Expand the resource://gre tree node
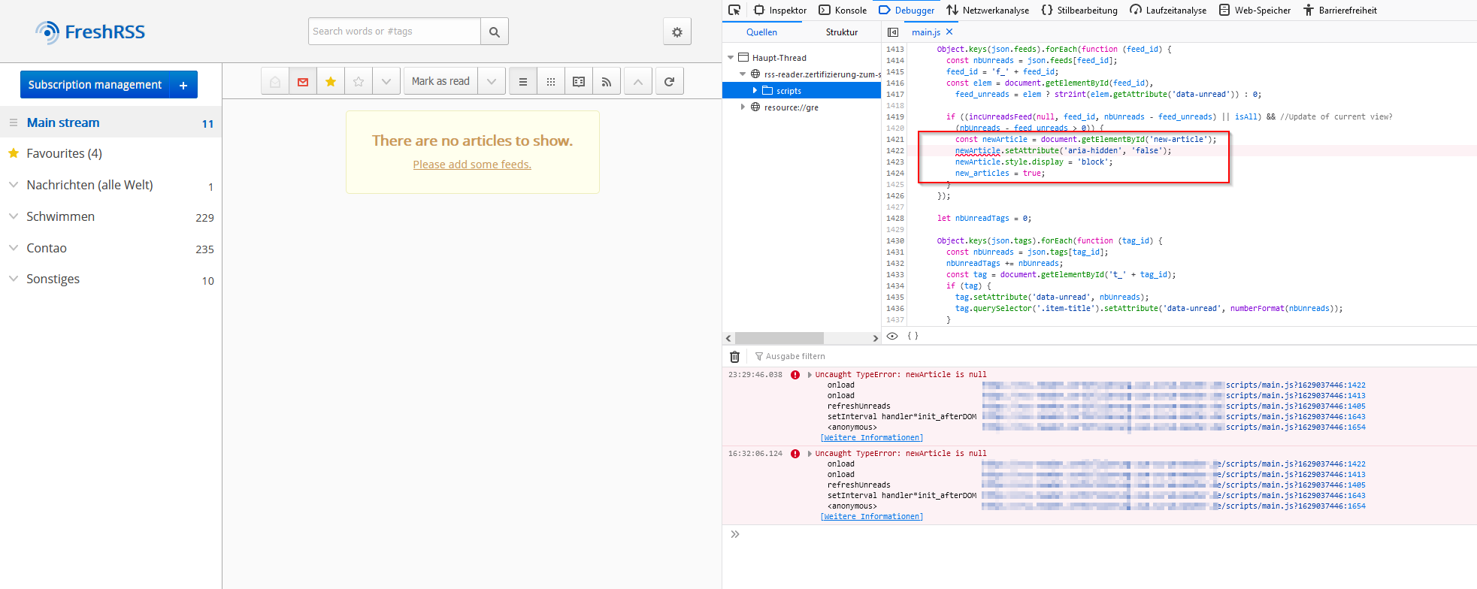Screen dimensions: 1477x589 (743, 107)
